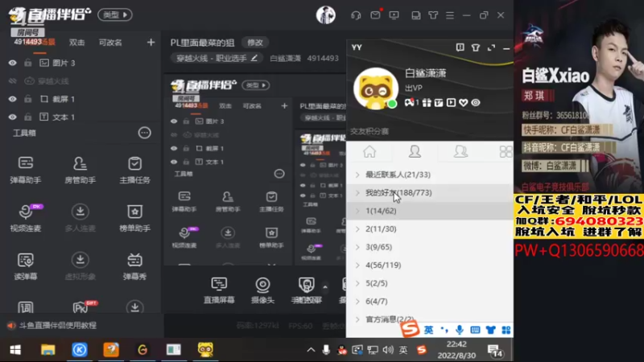Open skin shirt icon in title bar

pyautogui.click(x=433, y=15)
